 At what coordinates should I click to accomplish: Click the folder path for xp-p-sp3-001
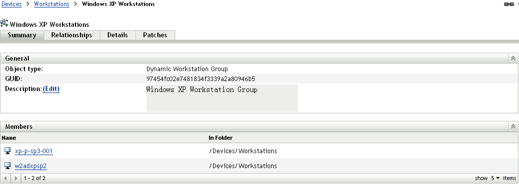point(243,151)
